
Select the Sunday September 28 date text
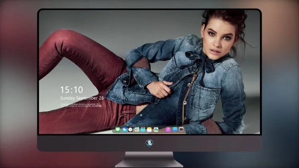pos(82,98)
